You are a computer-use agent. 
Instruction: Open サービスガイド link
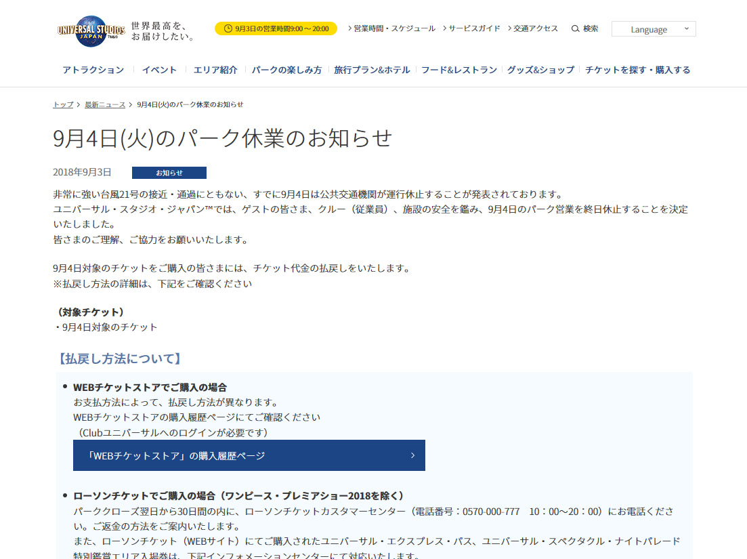[x=474, y=28]
